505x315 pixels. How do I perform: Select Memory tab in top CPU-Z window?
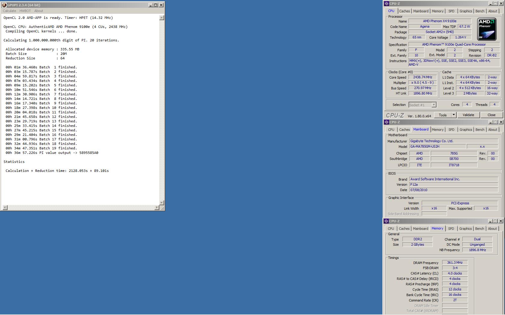pyautogui.click(x=438, y=11)
